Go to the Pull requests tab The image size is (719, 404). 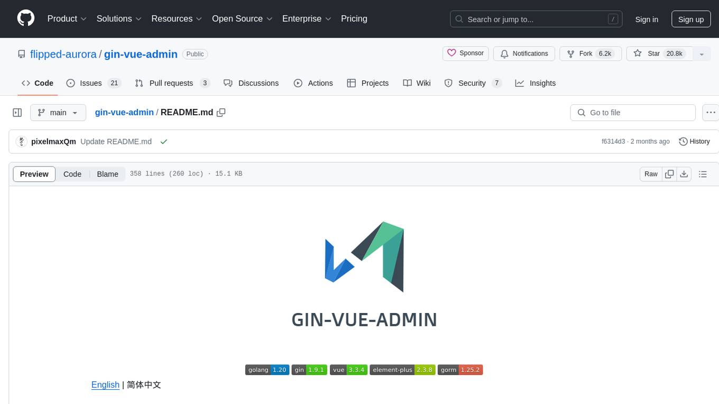pos(172,83)
